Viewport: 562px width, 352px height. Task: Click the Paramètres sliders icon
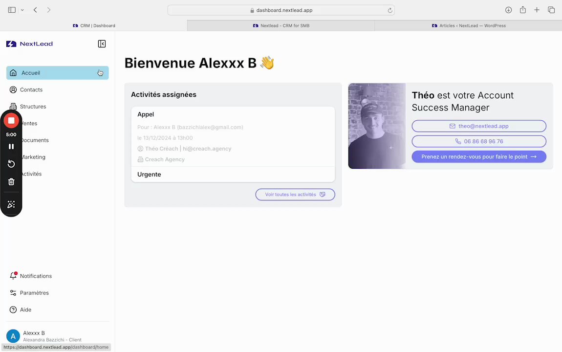(13, 293)
